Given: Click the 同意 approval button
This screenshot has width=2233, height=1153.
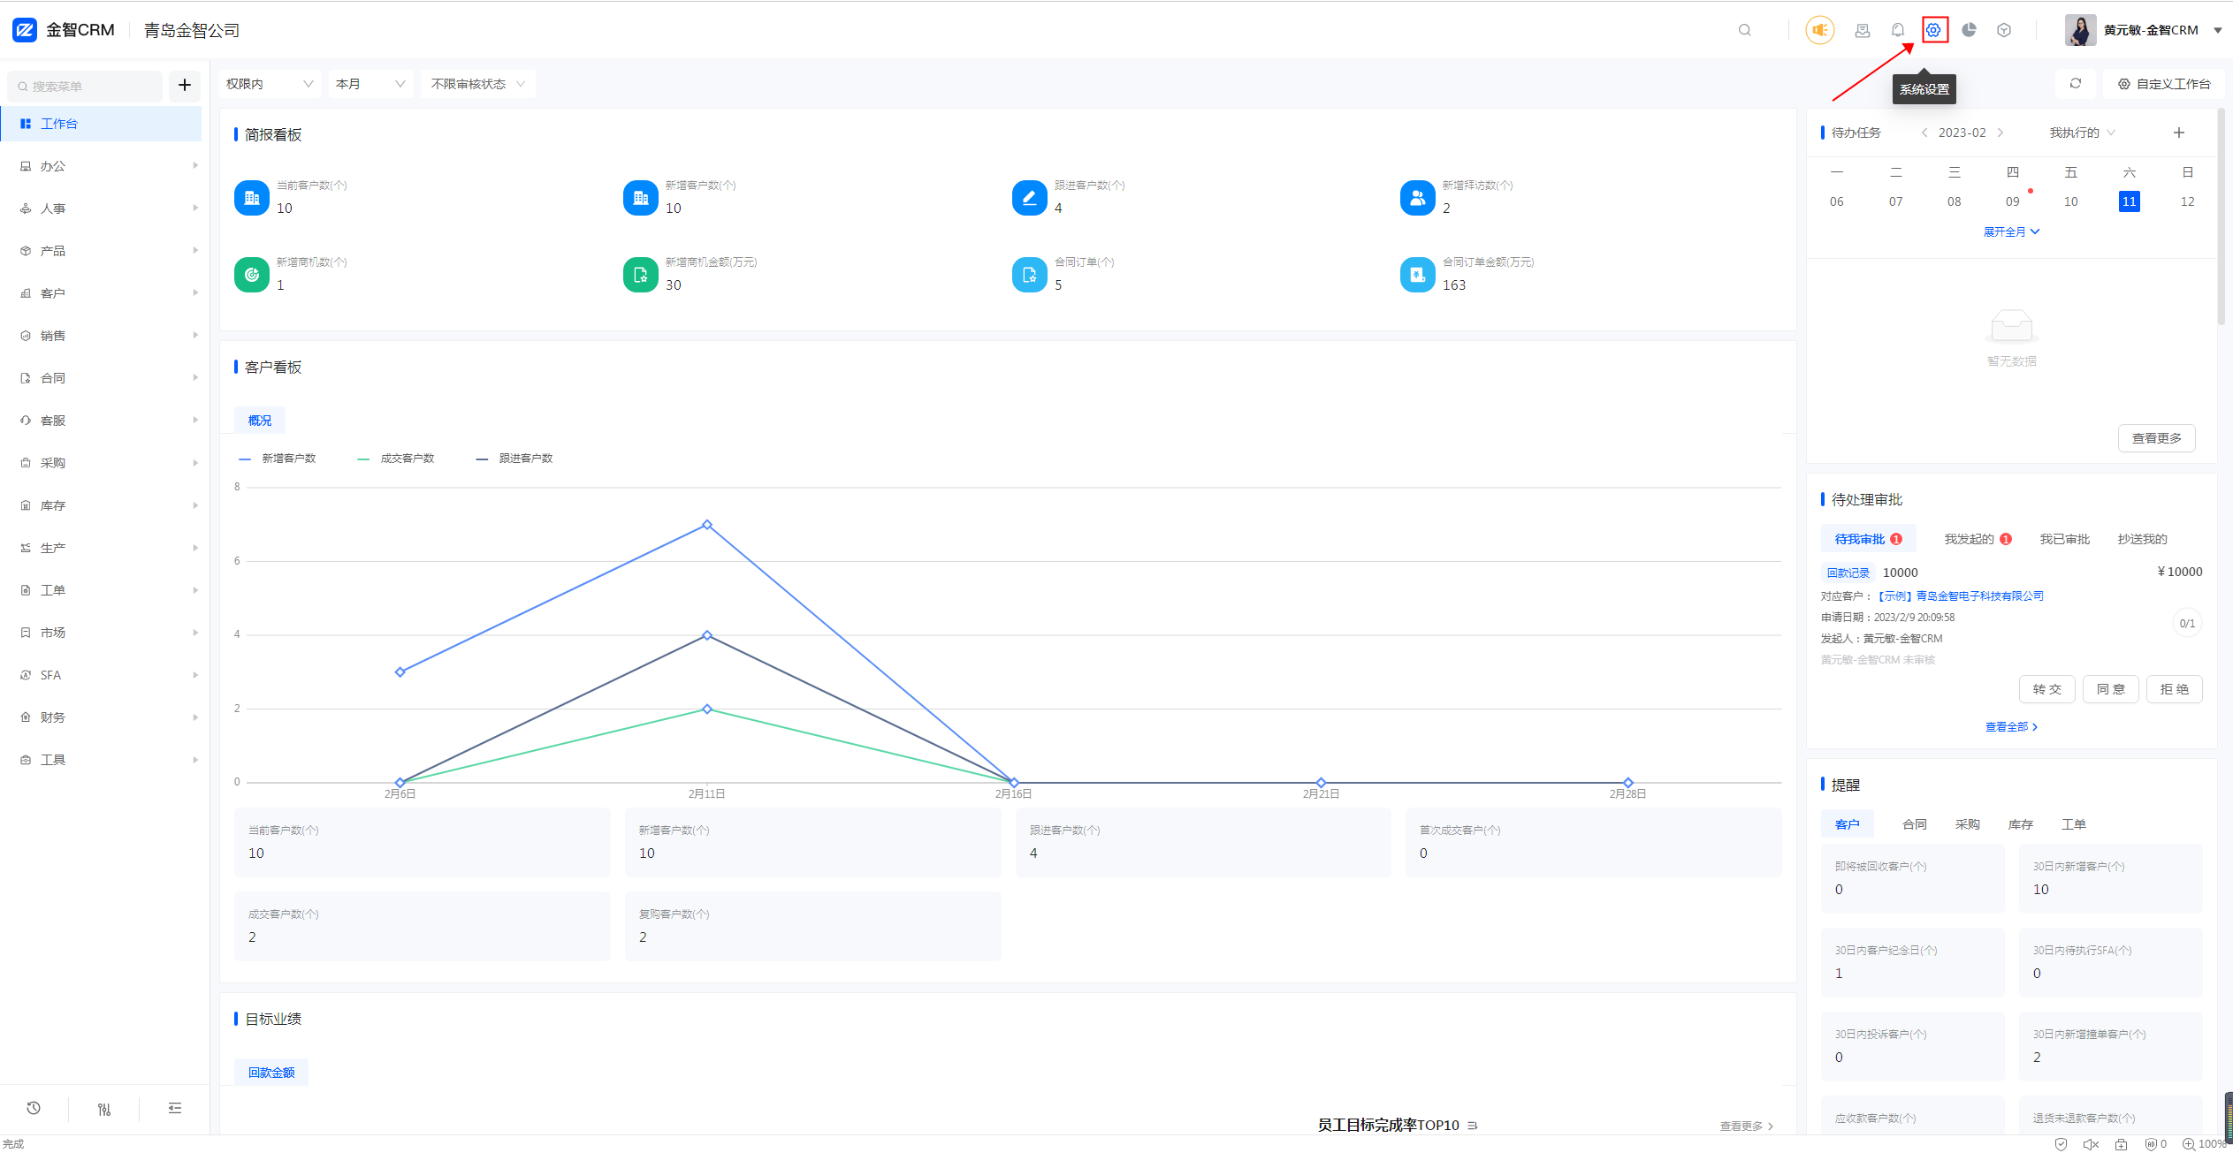Looking at the screenshot, I should tap(2110, 689).
